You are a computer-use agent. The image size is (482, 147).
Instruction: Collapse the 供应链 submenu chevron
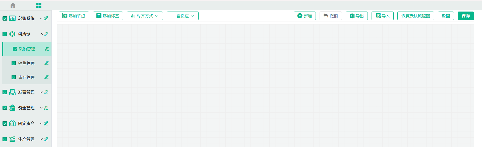click(x=41, y=34)
